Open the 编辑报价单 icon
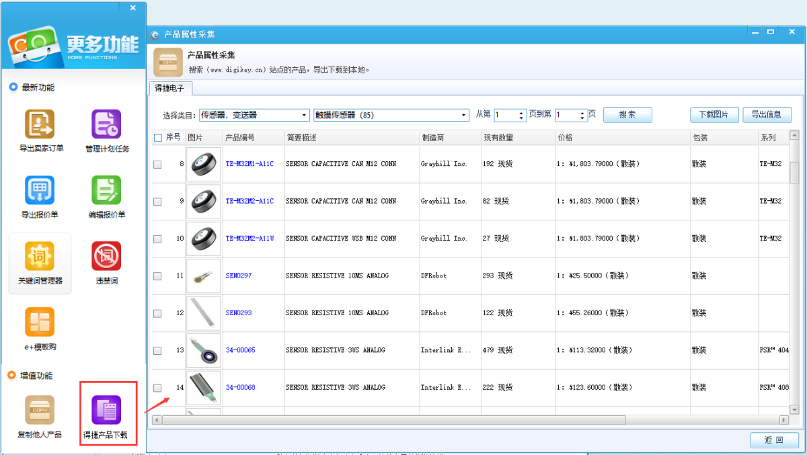807x455 pixels. point(106,190)
